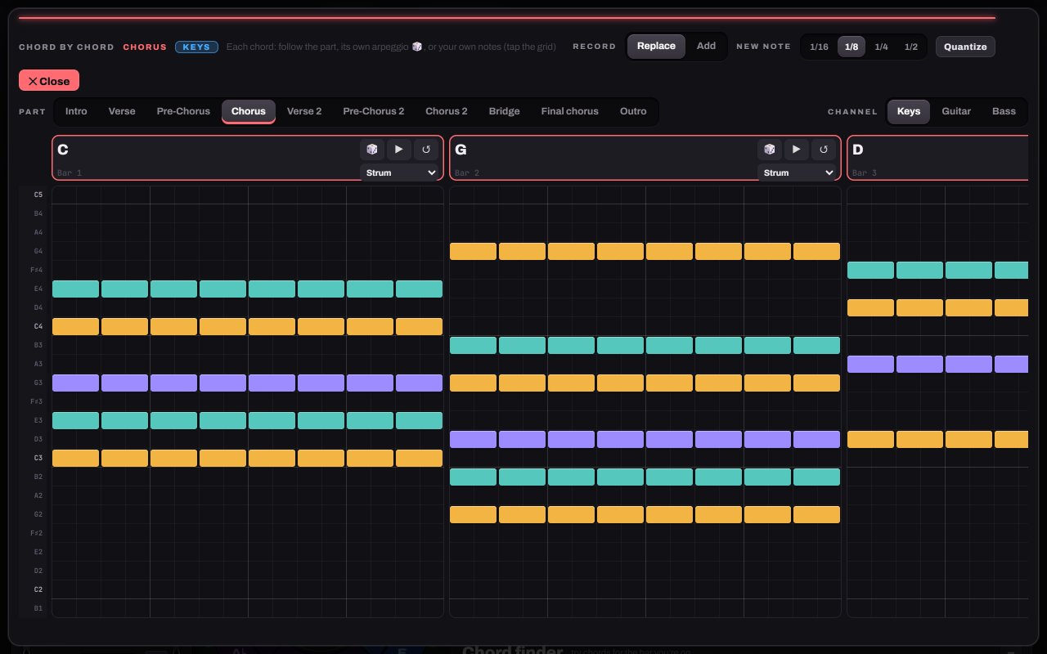Choose 1/16 new note length

pyautogui.click(x=819, y=47)
